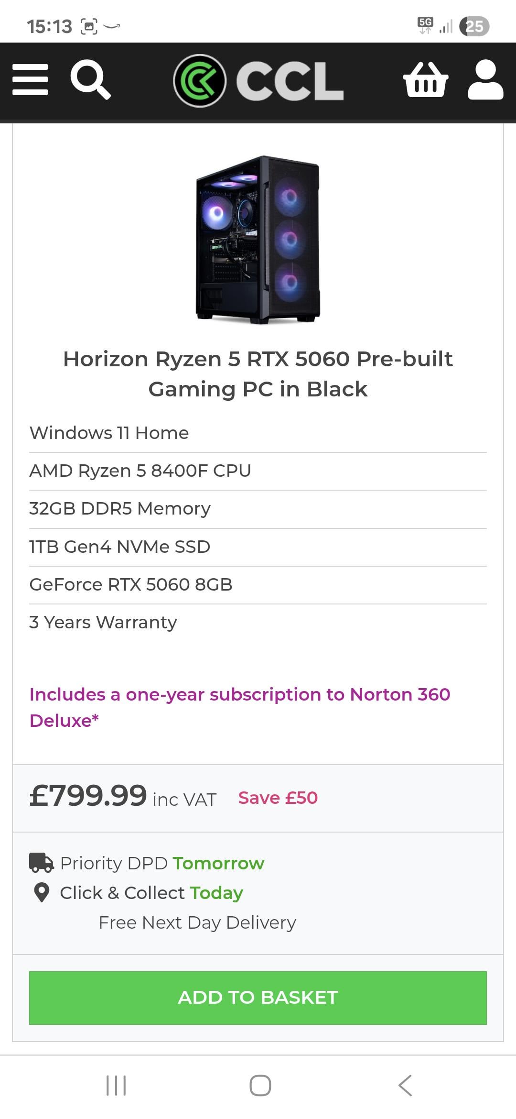The height and width of the screenshot is (1119, 516).
Task: Open the user account icon
Action: [485, 80]
